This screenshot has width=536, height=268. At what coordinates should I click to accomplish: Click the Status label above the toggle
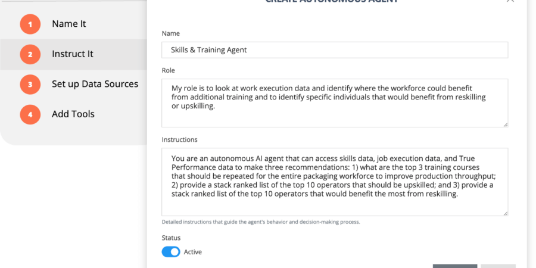(x=171, y=238)
